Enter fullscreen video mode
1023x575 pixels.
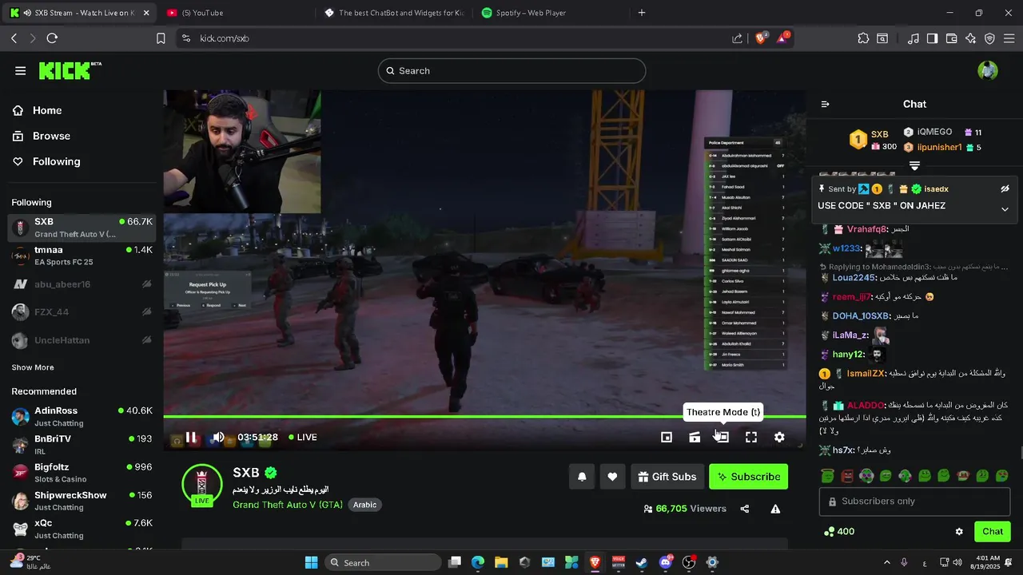click(751, 437)
